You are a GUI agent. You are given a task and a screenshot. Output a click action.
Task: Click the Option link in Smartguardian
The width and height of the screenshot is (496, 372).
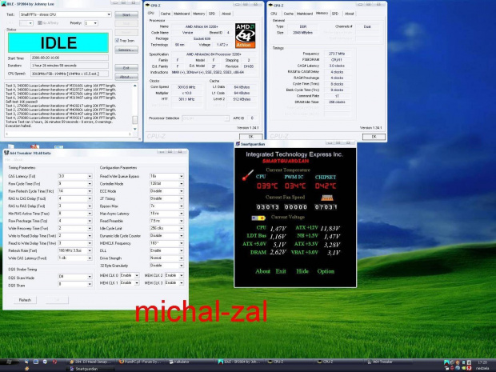[x=326, y=271]
